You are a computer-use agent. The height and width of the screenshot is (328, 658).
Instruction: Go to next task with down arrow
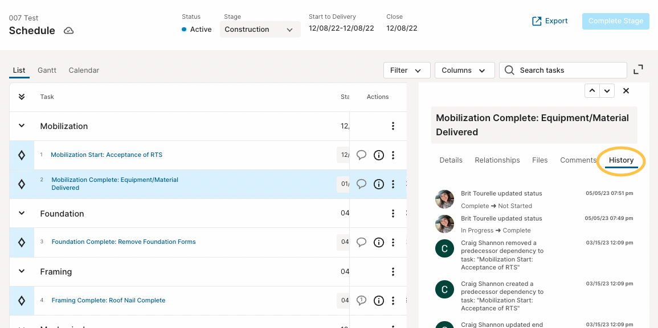(607, 90)
